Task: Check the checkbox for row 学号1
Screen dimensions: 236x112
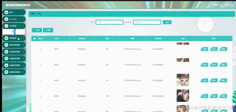Action: pyautogui.click(x=34, y=49)
